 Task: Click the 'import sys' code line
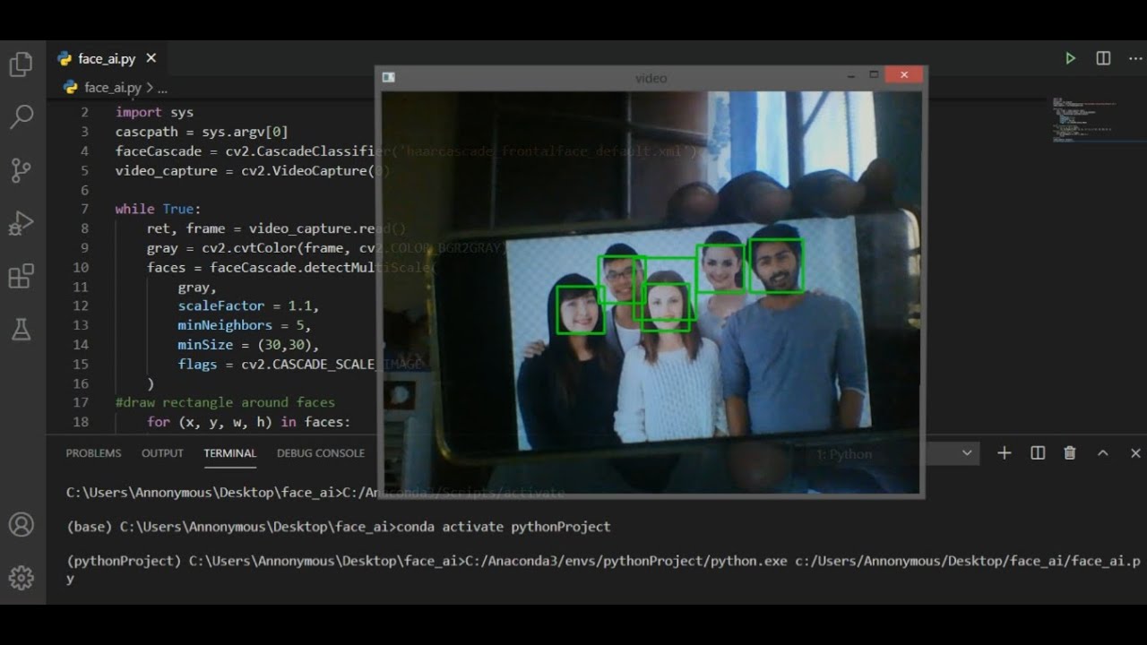[154, 112]
